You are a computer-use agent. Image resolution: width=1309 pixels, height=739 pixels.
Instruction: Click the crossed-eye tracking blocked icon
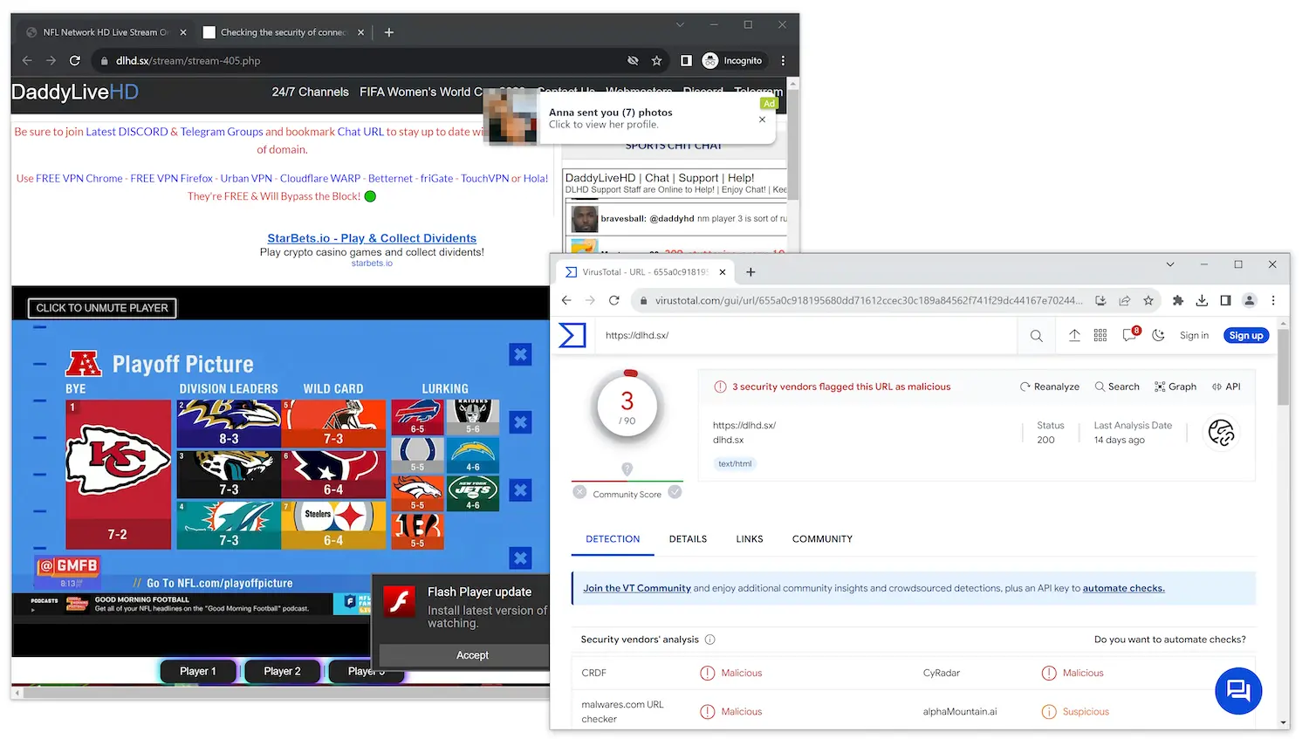(633, 61)
